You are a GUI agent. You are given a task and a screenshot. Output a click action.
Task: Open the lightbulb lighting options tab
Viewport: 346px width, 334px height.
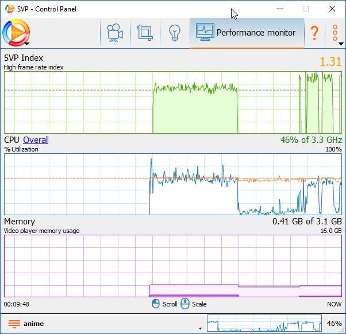[174, 33]
